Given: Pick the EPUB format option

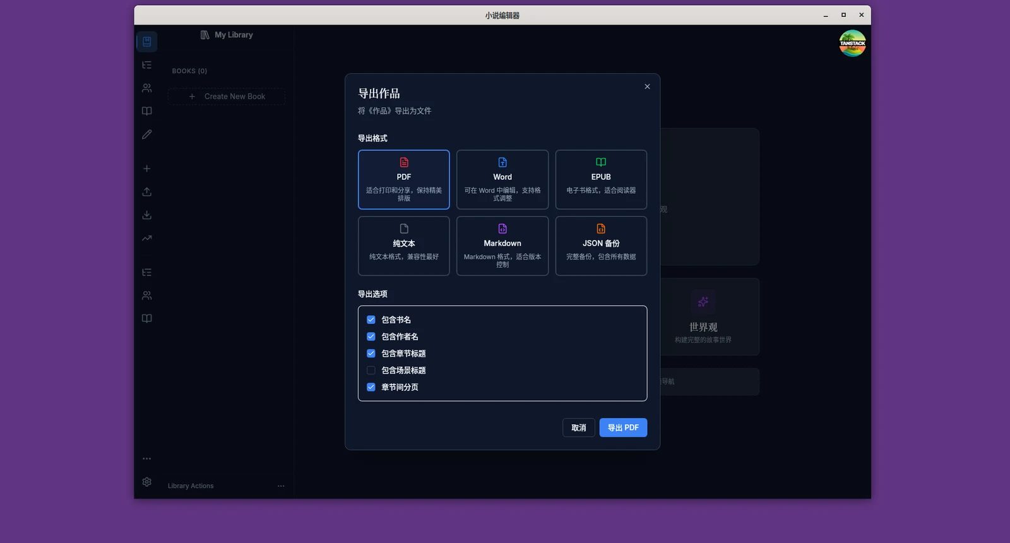Looking at the screenshot, I should pos(601,179).
